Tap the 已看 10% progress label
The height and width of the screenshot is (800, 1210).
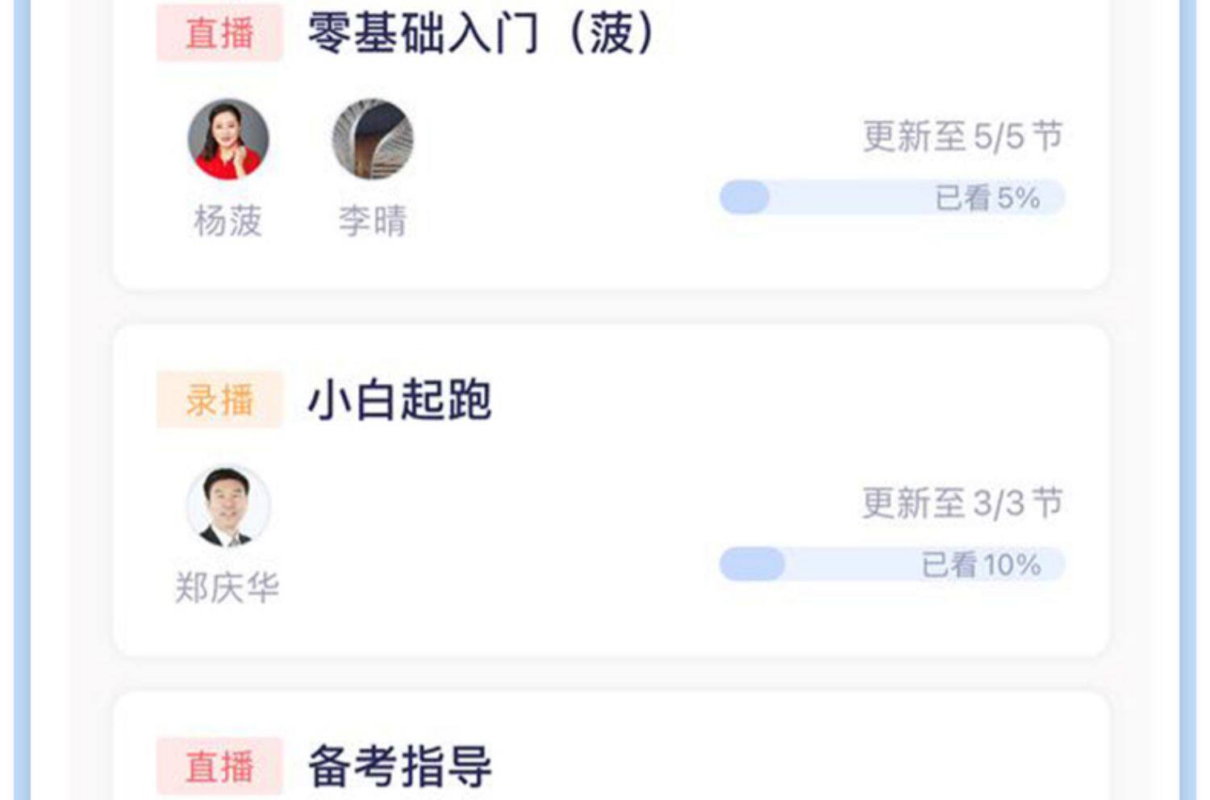tap(981, 565)
